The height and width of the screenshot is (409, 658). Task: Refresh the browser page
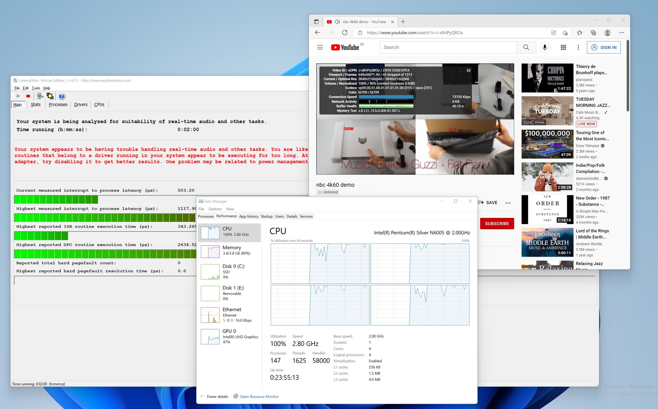click(345, 33)
